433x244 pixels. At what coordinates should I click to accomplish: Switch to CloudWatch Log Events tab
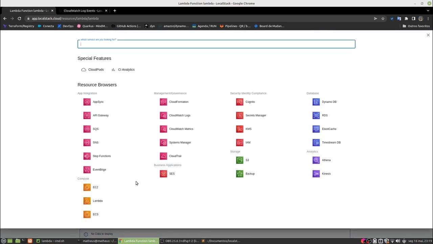click(x=83, y=11)
